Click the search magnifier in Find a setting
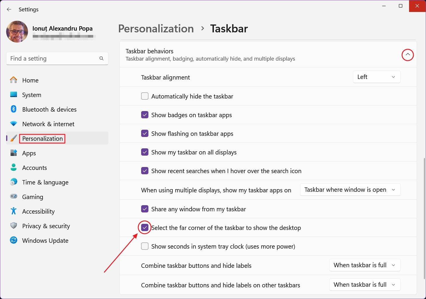Viewport: 426px width, 299px height. (x=101, y=58)
